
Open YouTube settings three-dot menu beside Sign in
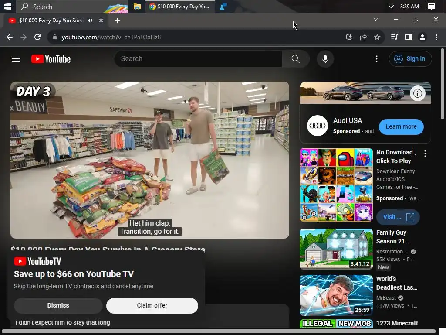pos(377,59)
